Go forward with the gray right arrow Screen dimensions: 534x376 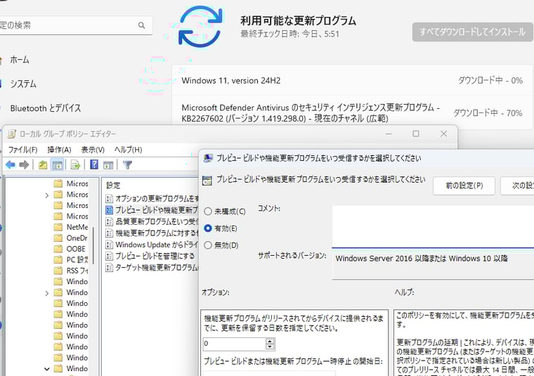[24, 165]
